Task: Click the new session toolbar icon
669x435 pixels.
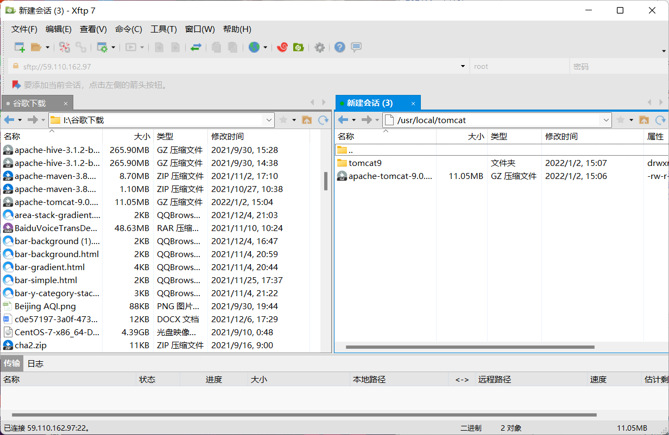Action: coord(20,47)
